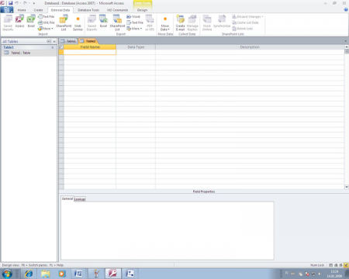349x279 pixels.
Task: Click the Saved Imports icon
Action: [8, 22]
